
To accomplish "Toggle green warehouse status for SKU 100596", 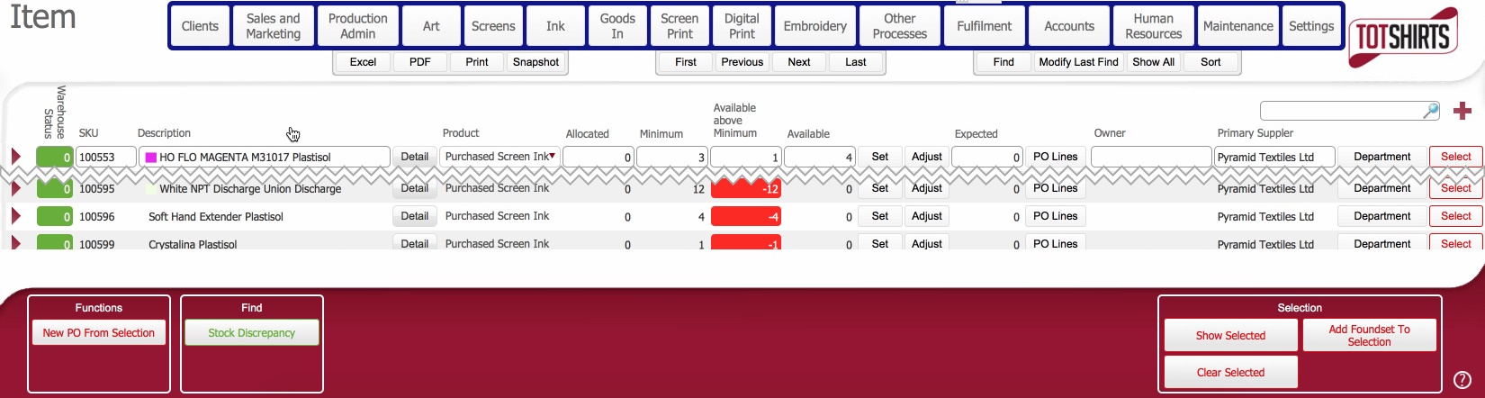I will pyautogui.click(x=54, y=216).
